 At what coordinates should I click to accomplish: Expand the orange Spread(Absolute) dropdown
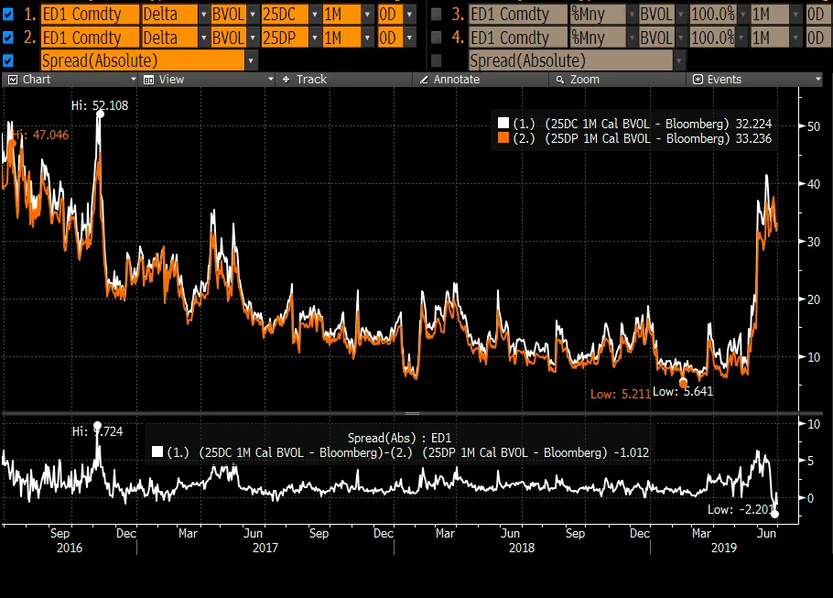click(x=251, y=60)
